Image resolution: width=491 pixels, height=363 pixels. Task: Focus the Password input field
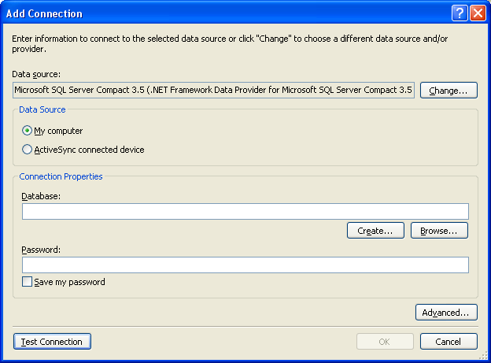click(x=245, y=265)
